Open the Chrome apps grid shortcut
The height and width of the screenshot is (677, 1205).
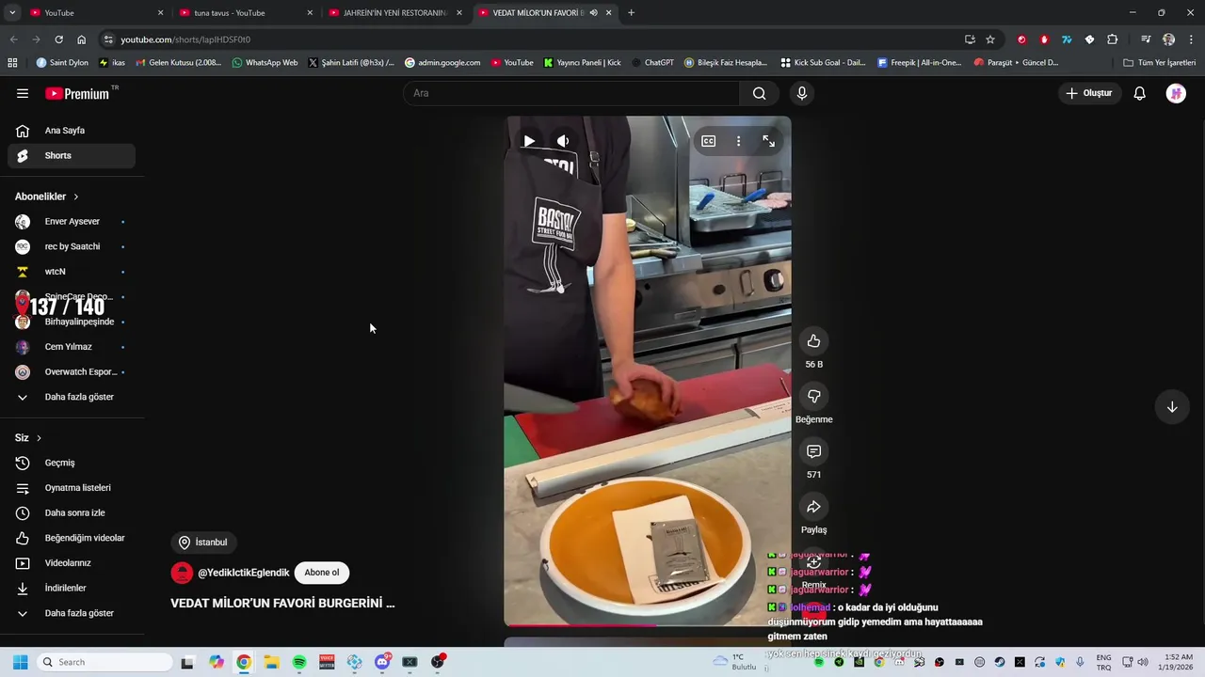click(x=12, y=63)
